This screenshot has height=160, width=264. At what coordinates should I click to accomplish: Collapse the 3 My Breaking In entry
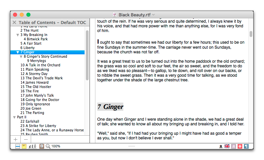coord(17,35)
